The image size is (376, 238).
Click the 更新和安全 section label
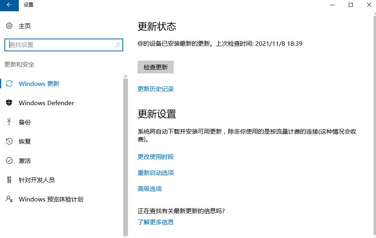coord(19,64)
